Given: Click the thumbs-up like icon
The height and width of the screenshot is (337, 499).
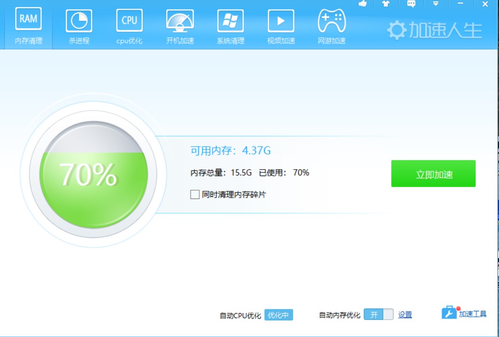Looking at the screenshot, I should point(363,4).
